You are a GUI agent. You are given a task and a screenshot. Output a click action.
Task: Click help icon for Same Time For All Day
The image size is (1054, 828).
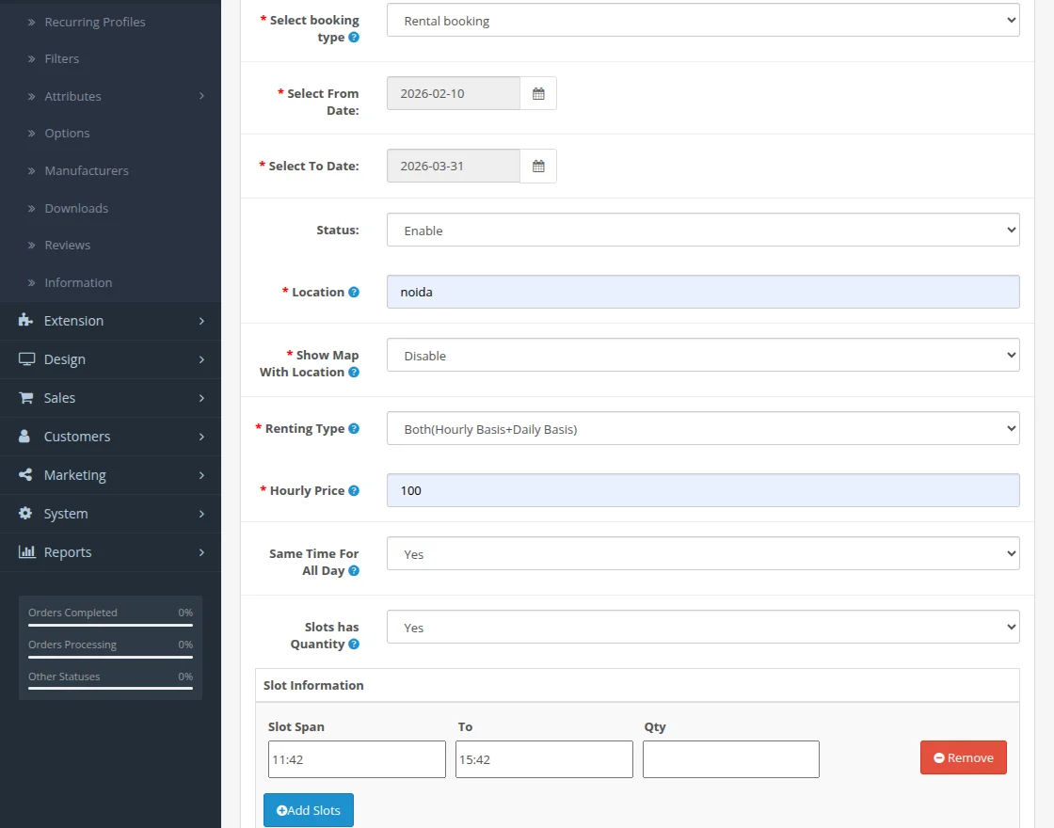[354, 571]
